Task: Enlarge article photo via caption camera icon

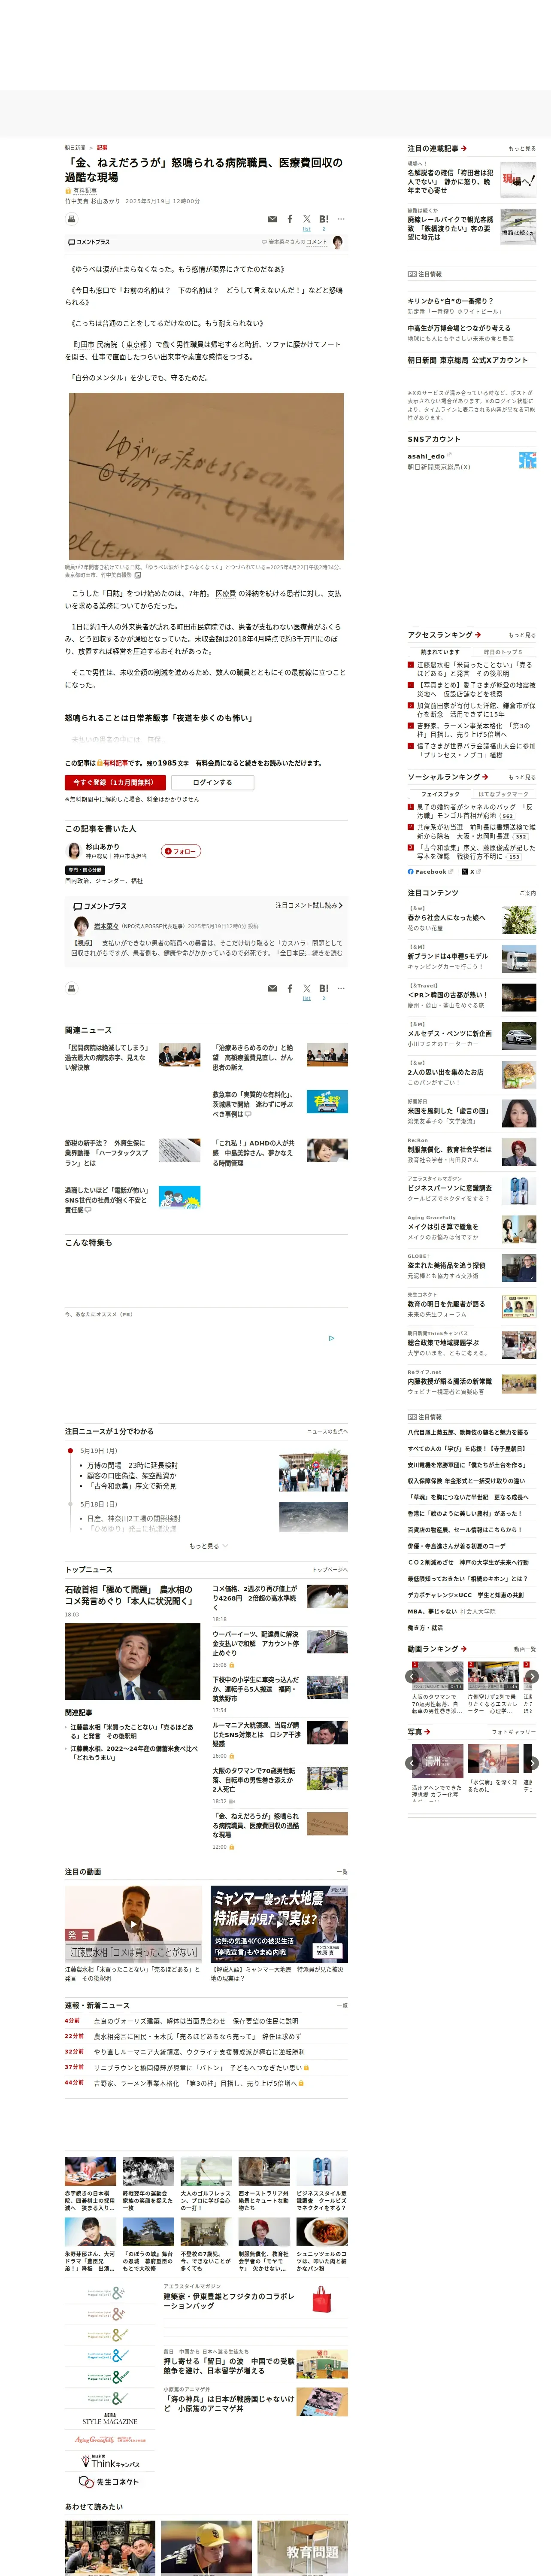Action: point(138,575)
